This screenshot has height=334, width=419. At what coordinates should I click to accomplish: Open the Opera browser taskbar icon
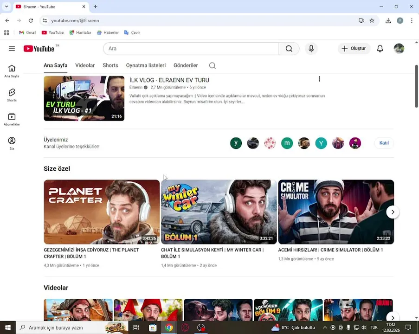(x=185, y=328)
